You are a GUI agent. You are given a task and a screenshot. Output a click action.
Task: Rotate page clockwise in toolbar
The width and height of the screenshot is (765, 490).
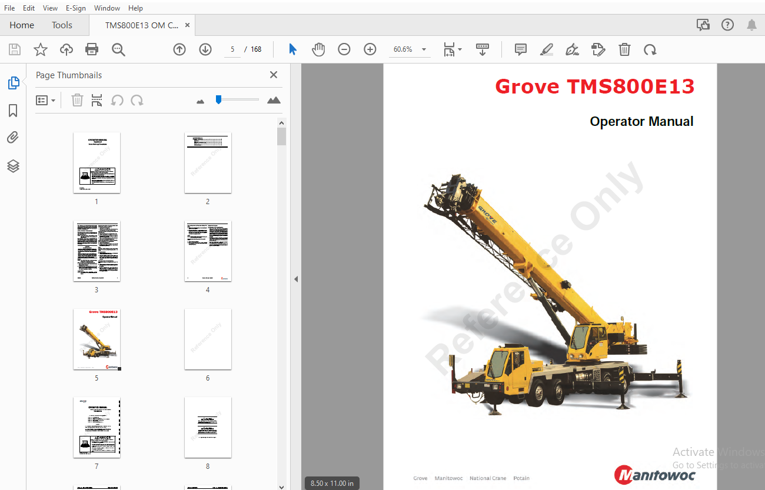click(650, 49)
